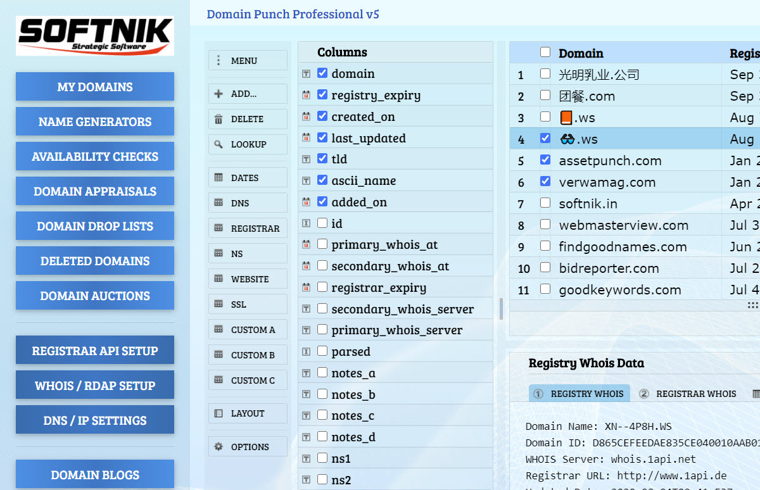Select the softnik.in row checkbox
Screen dimensions: 760x490
[545, 203]
